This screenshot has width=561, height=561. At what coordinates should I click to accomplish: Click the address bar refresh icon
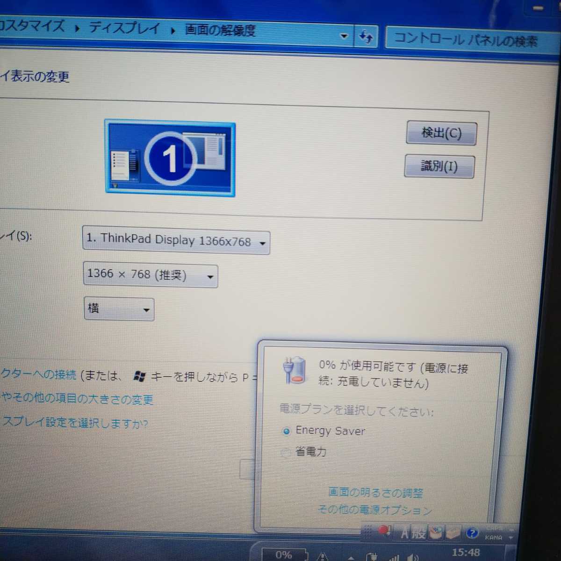366,36
